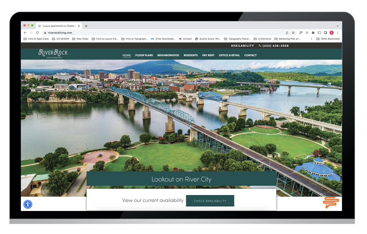Show hidden bookmarks with double chevron

(x=312, y=39)
